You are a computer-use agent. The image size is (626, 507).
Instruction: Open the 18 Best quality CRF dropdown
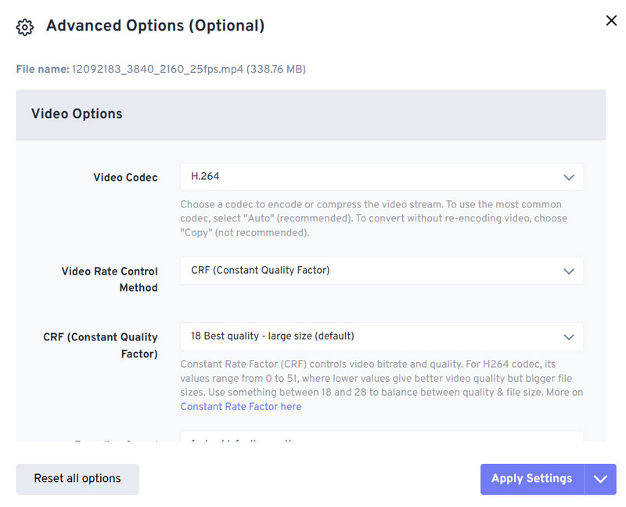381,336
